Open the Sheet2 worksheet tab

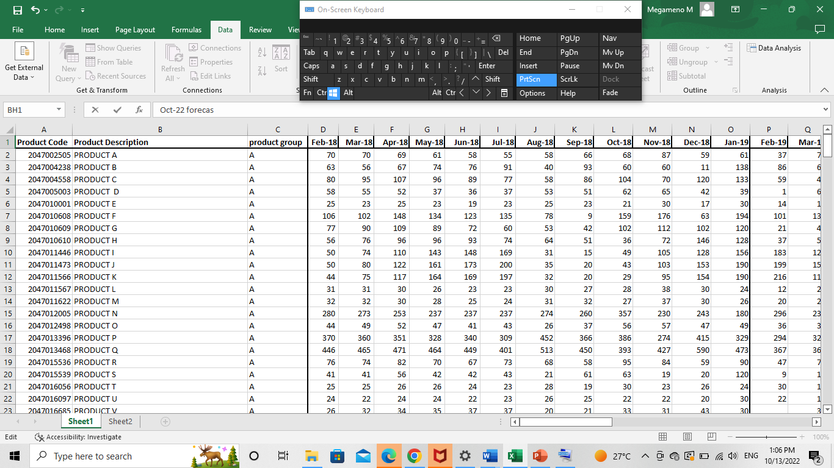point(120,420)
